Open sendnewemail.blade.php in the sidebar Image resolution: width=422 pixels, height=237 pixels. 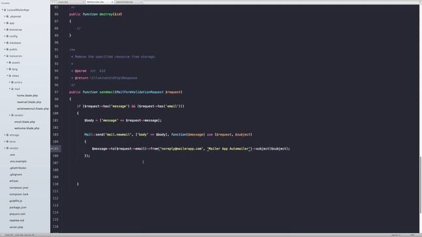pos(32,109)
